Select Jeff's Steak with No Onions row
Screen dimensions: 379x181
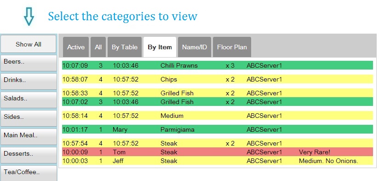(x=217, y=161)
